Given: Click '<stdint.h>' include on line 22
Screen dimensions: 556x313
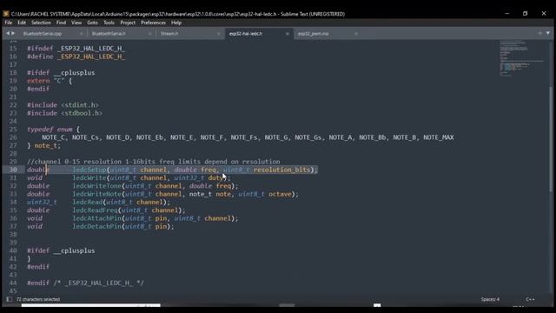Looking at the screenshot, I should [x=80, y=105].
